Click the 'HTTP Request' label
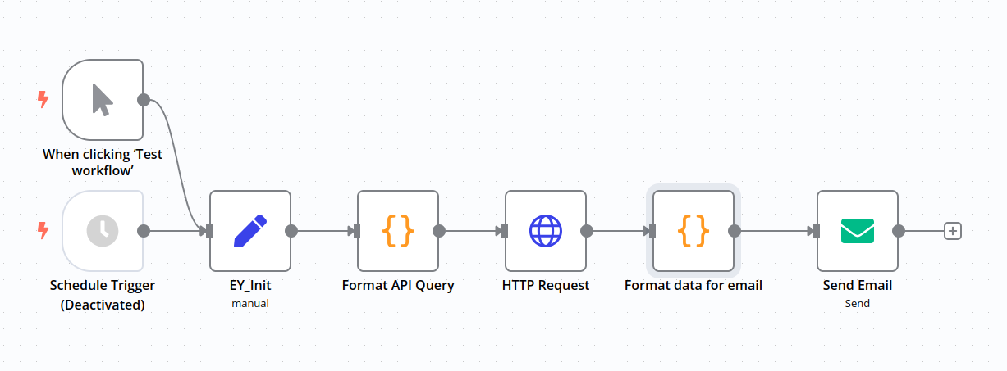 [546, 286]
